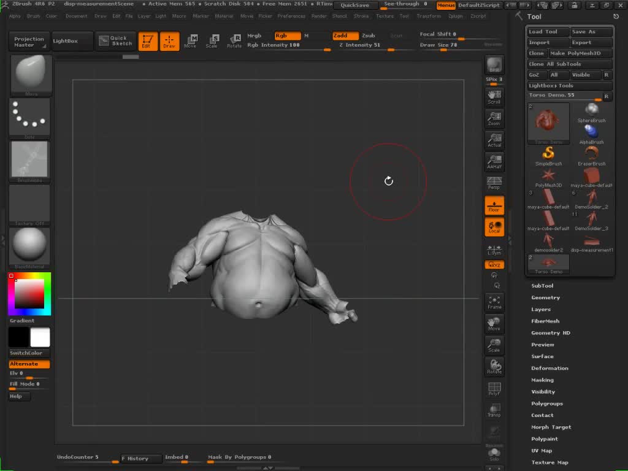The height and width of the screenshot is (471, 628).
Task: Toggle Mrgb mode
Action: (x=255, y=36)
